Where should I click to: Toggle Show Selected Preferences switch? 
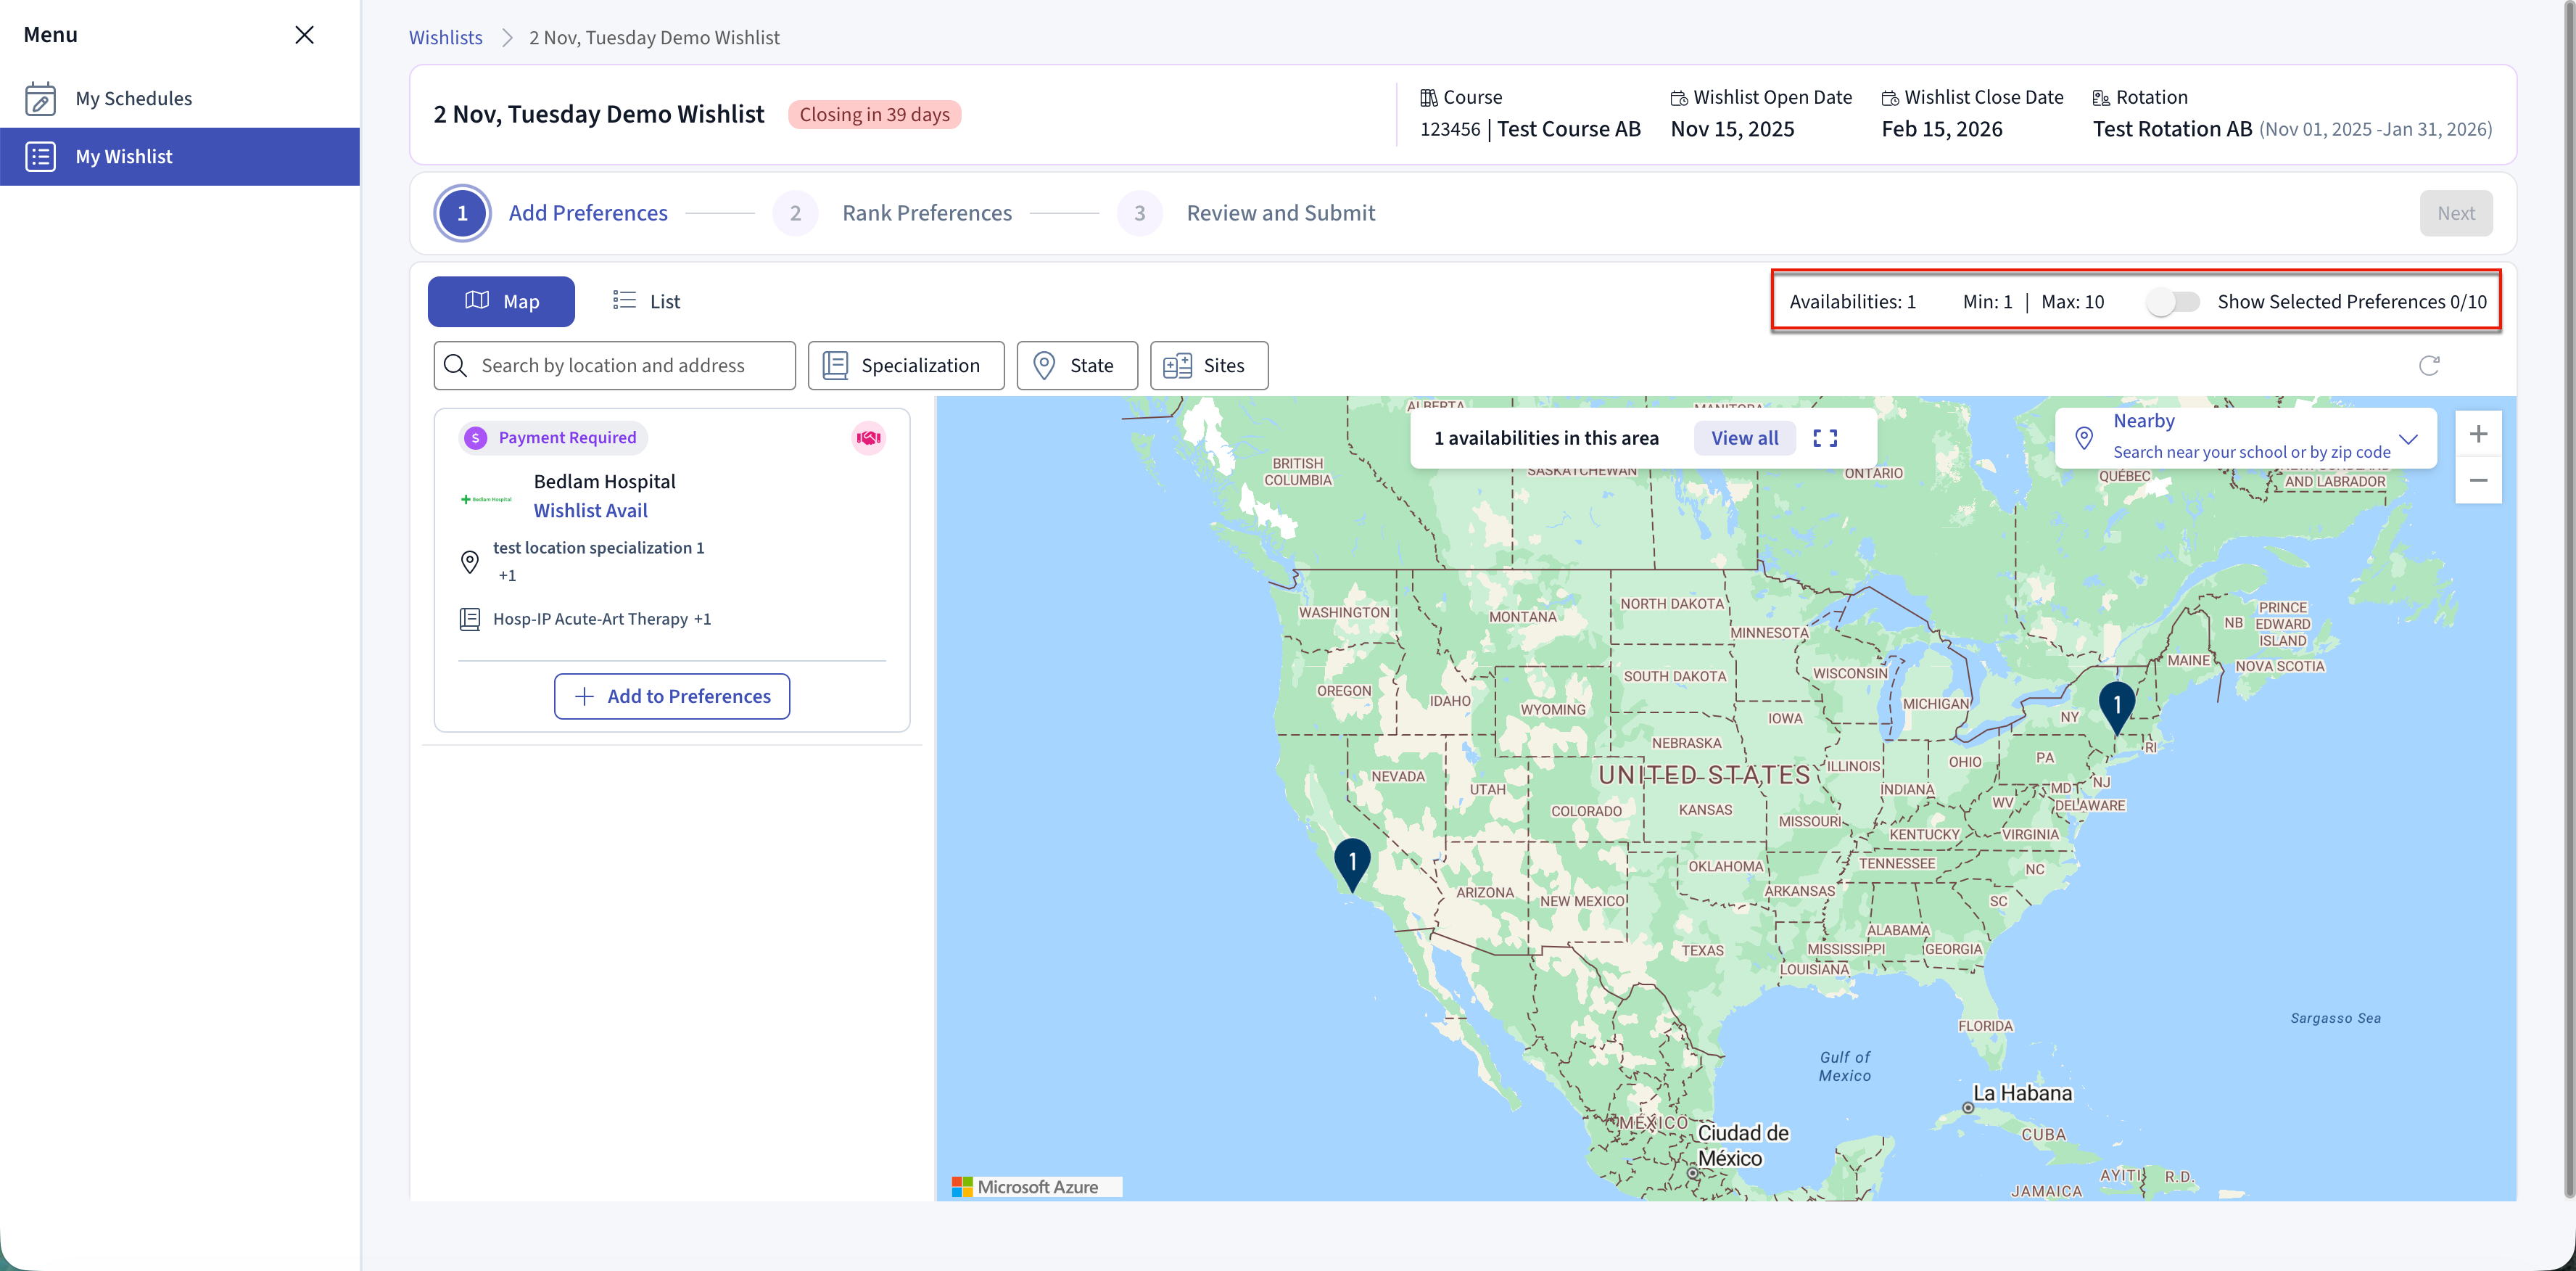2172,302
